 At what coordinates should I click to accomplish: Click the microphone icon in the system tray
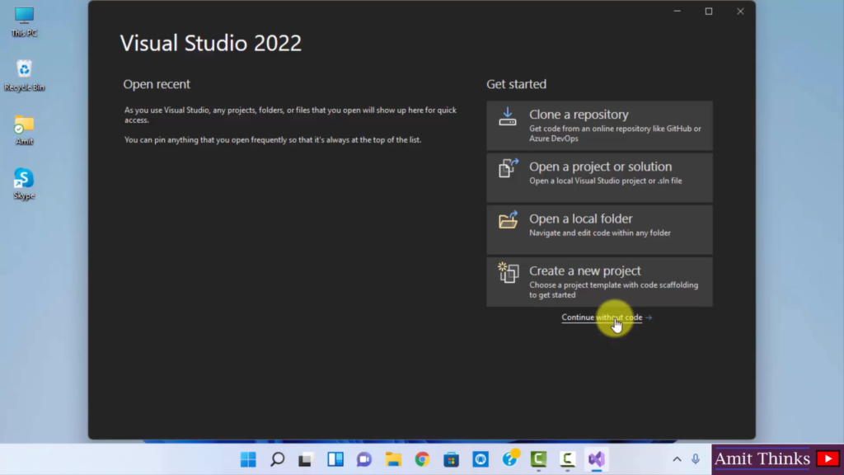point(696,459)
